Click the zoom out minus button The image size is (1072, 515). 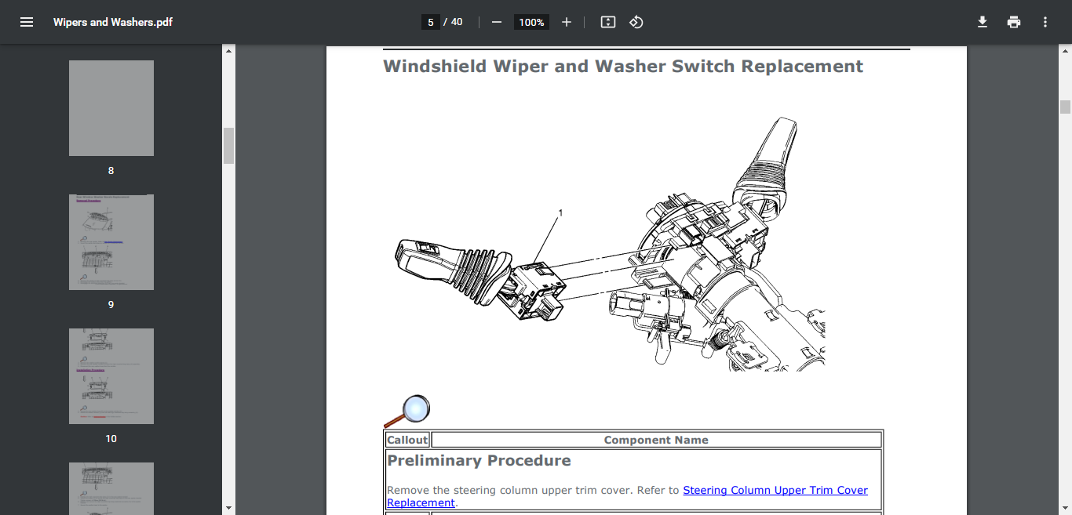[x=496, y=22]
